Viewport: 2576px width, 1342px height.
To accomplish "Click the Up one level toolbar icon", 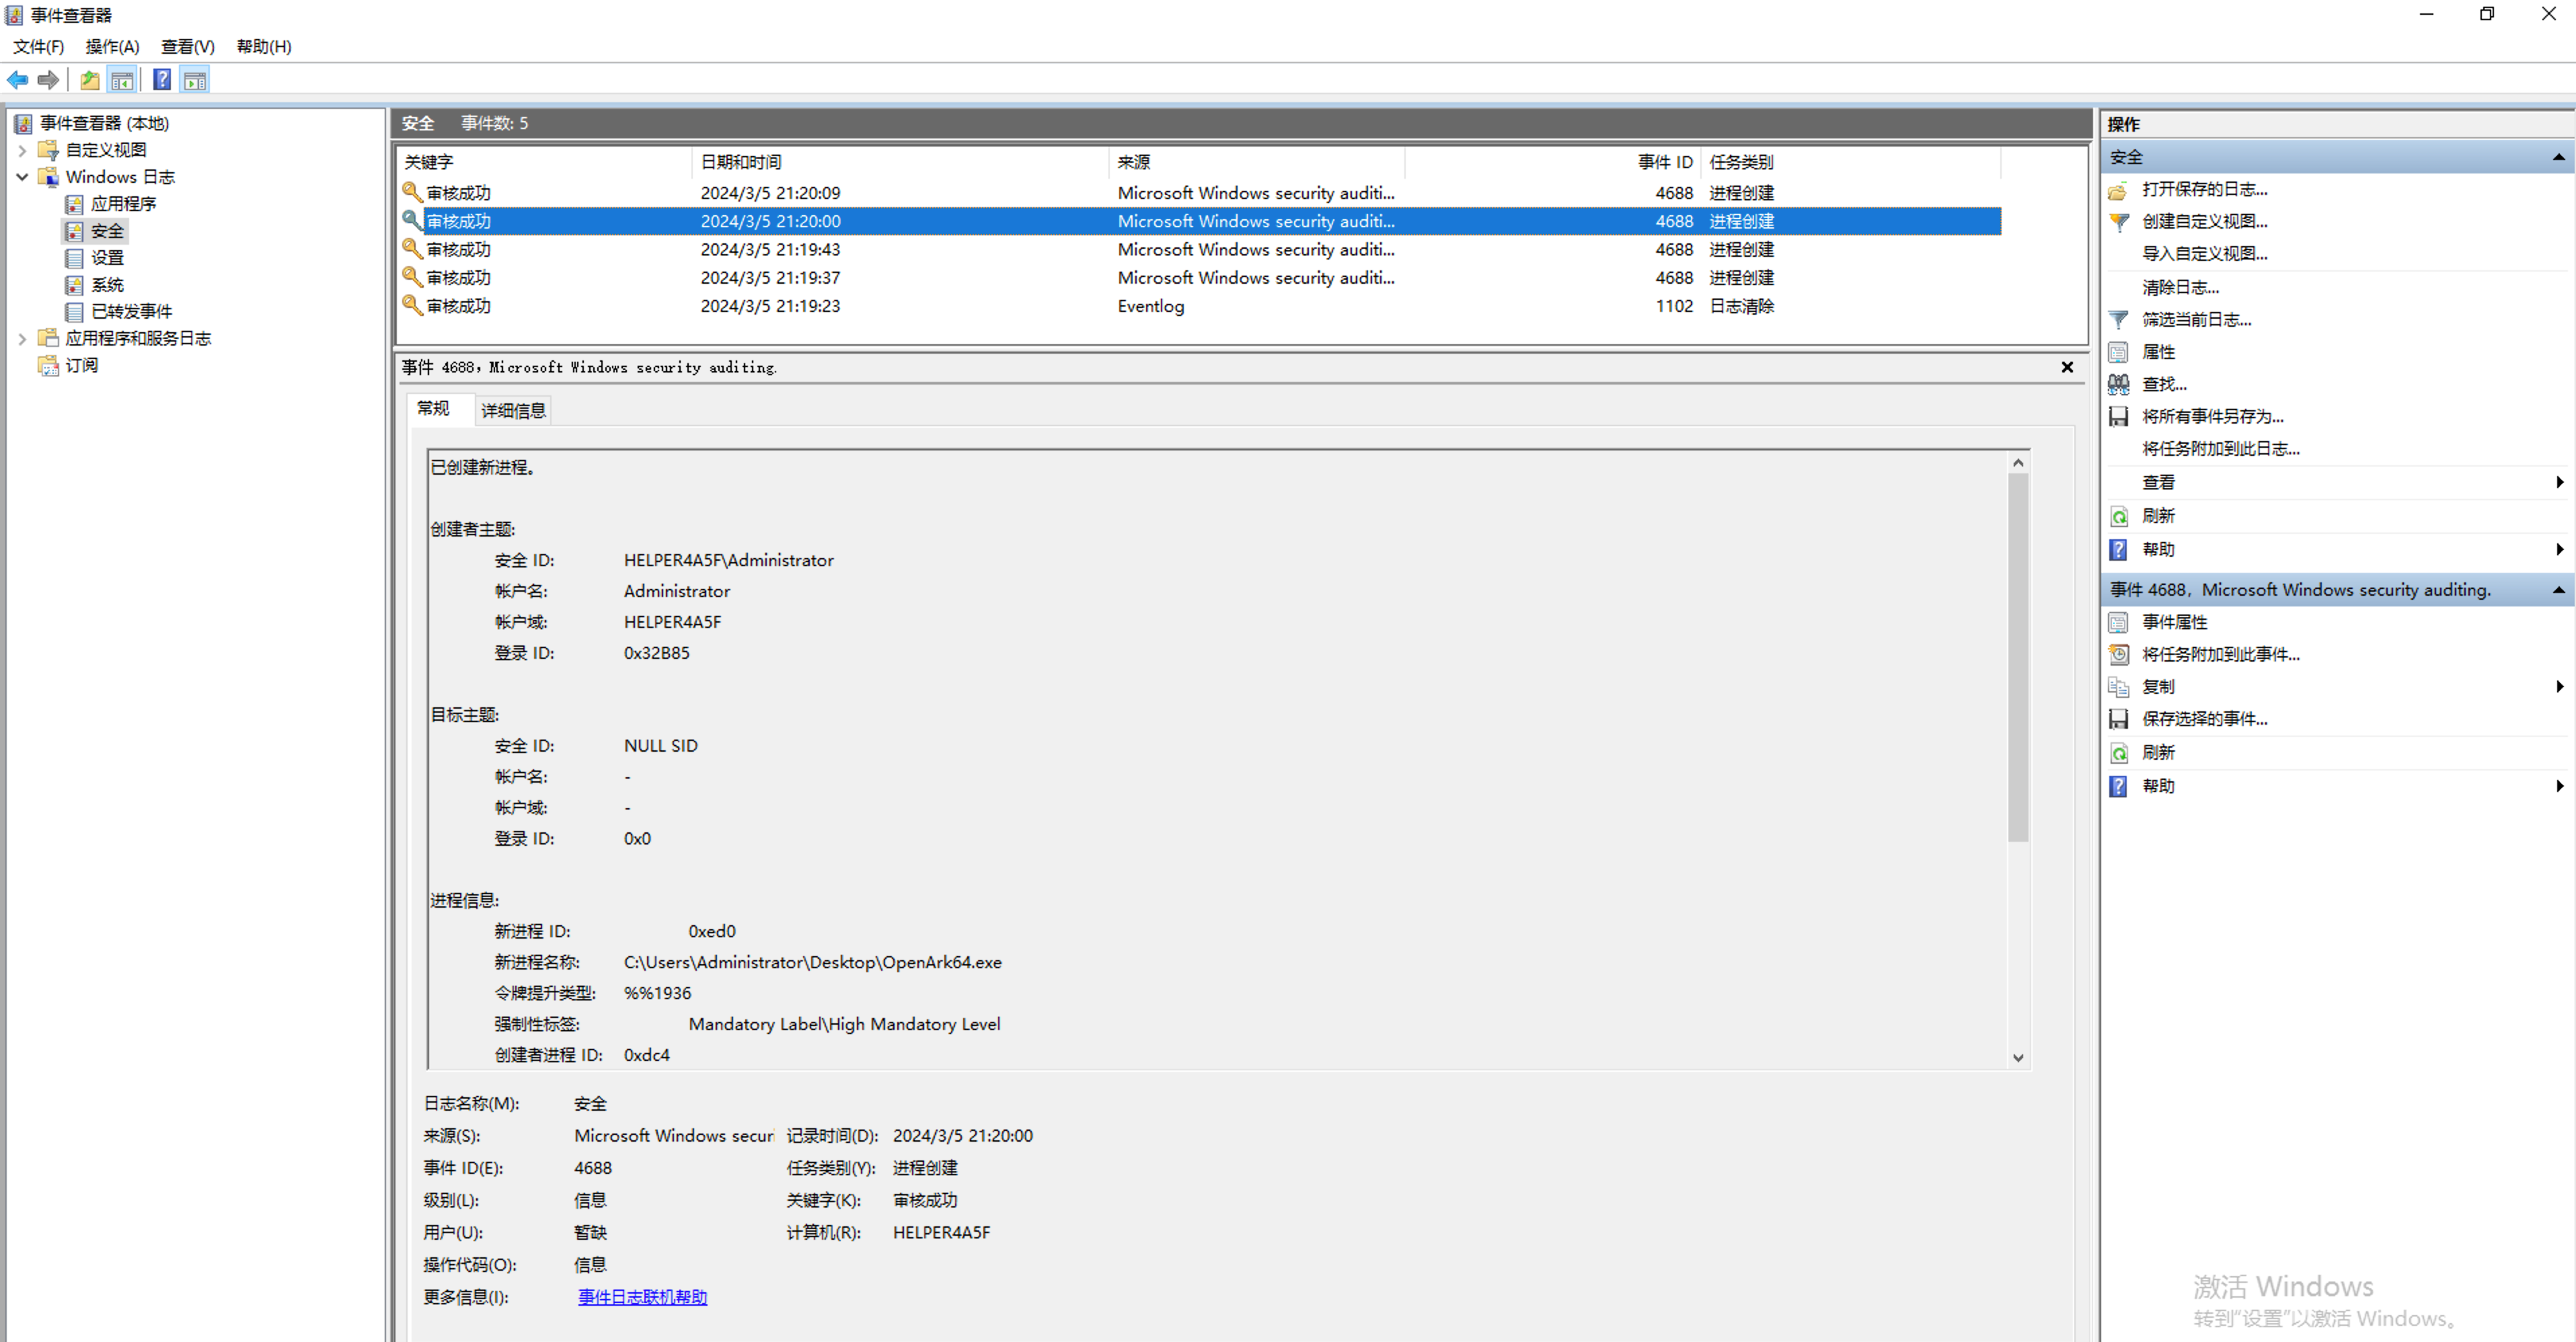I will pos(90,80).
